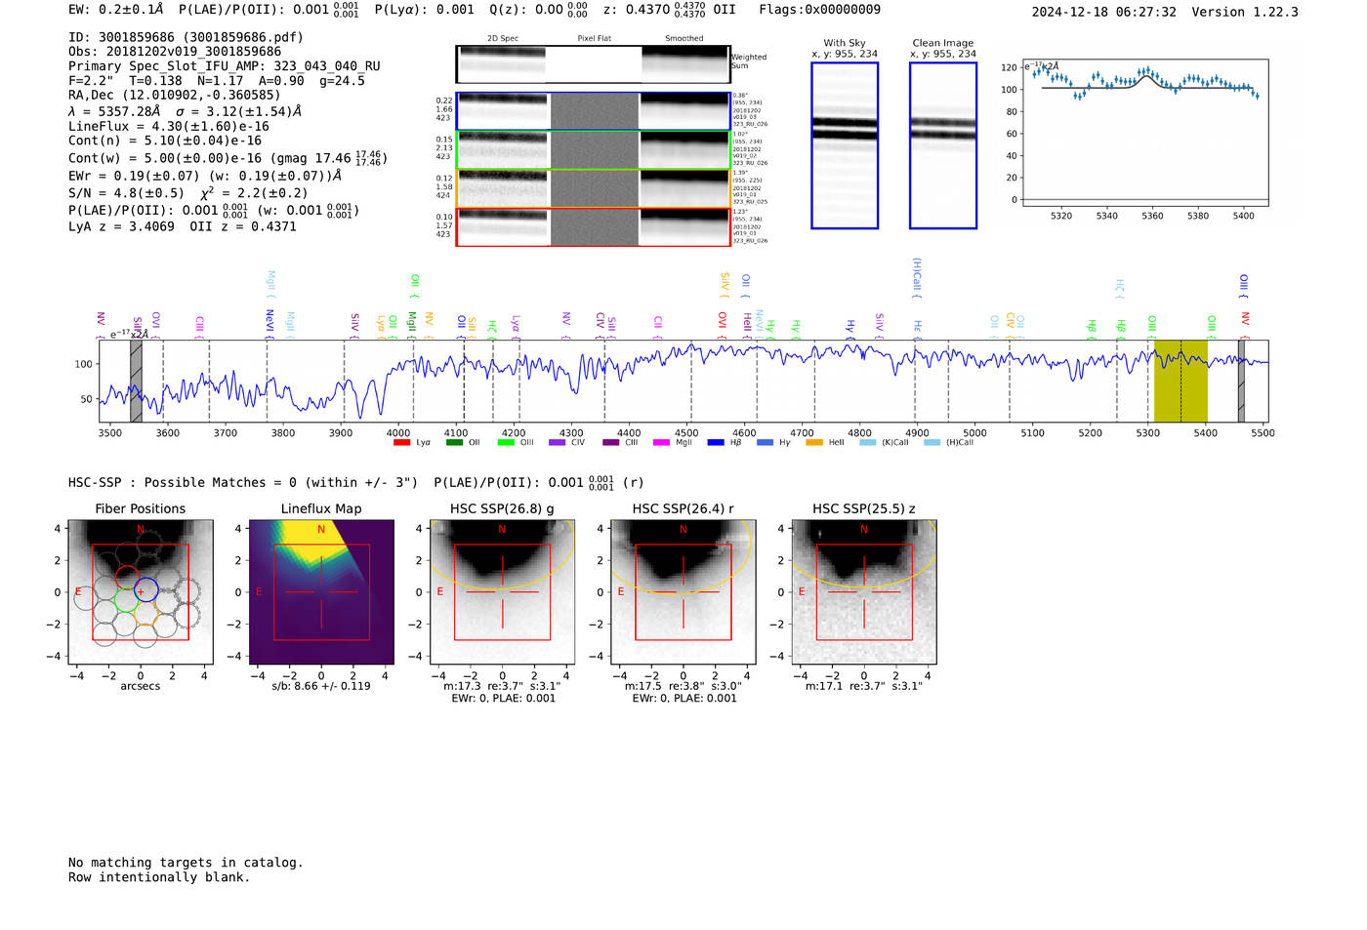This screenshot has height=930, width=1367.
Task: Select the With Sky cutout image
Action: [x=845, y=145]
